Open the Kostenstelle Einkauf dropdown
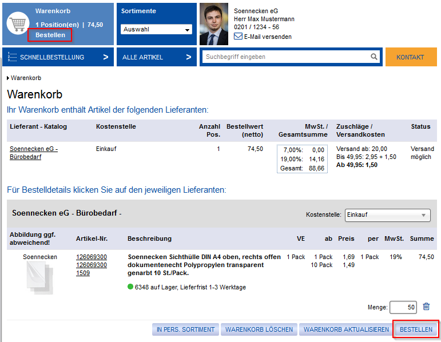This screenshot has height=342, width=441. (x=388, y=215)
